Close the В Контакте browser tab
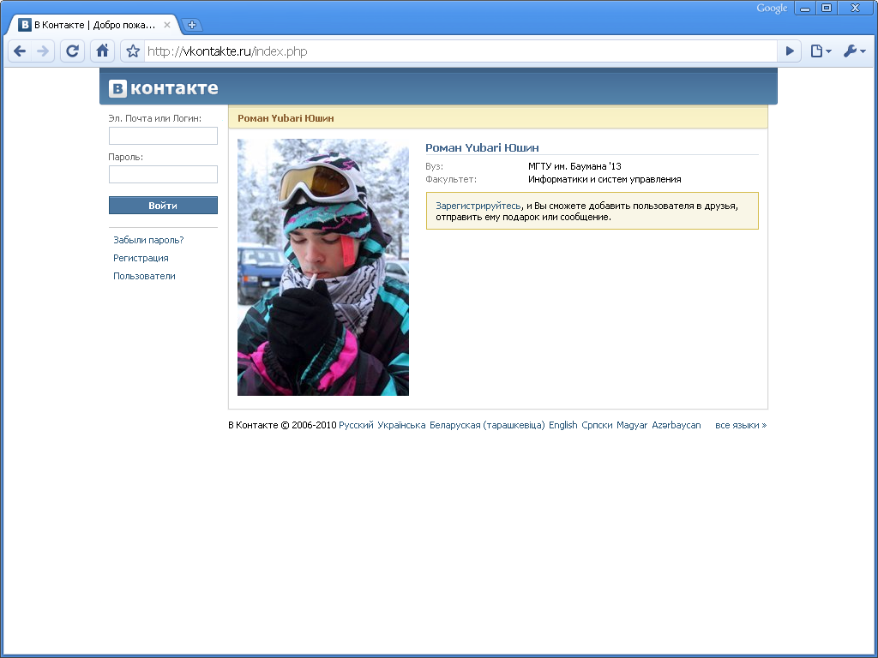878x658 pixels. click(x=167, y=25)
